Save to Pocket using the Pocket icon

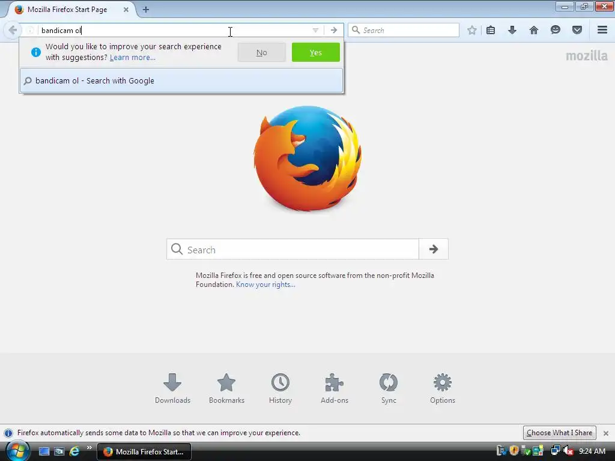(x=577, y=30)
